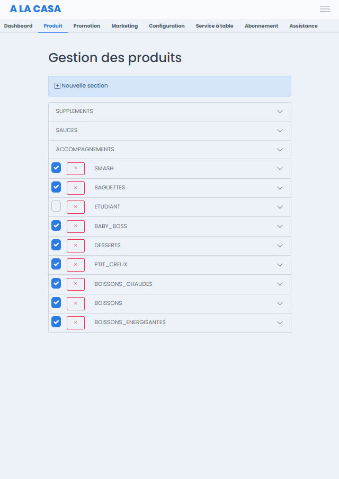Click the A LA CASA logo link
The image size is (339, 479).
pyautogui.click(x=35, y=9)
